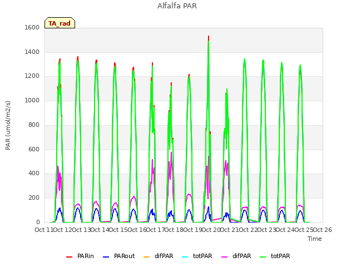
Task: Click the 200 y-axis tick value
Action: click(34, 198)
